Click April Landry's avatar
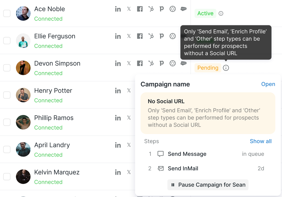Viewport: 282px width, 197px height. [23, 150]
